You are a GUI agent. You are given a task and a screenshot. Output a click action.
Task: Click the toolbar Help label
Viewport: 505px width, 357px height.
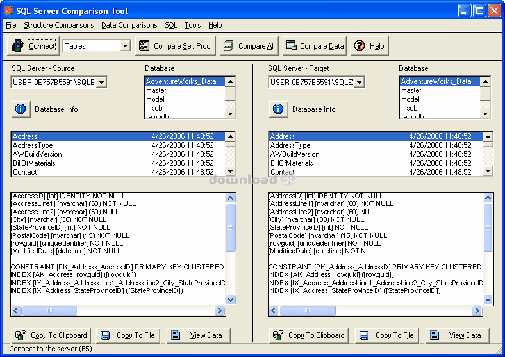pyautogui.click(x=377, y=46)
